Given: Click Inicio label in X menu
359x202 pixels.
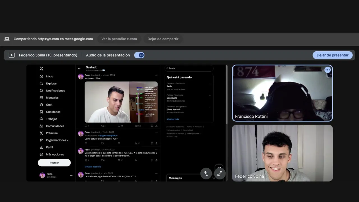Looking at the screenshot, I should point(50,76).
